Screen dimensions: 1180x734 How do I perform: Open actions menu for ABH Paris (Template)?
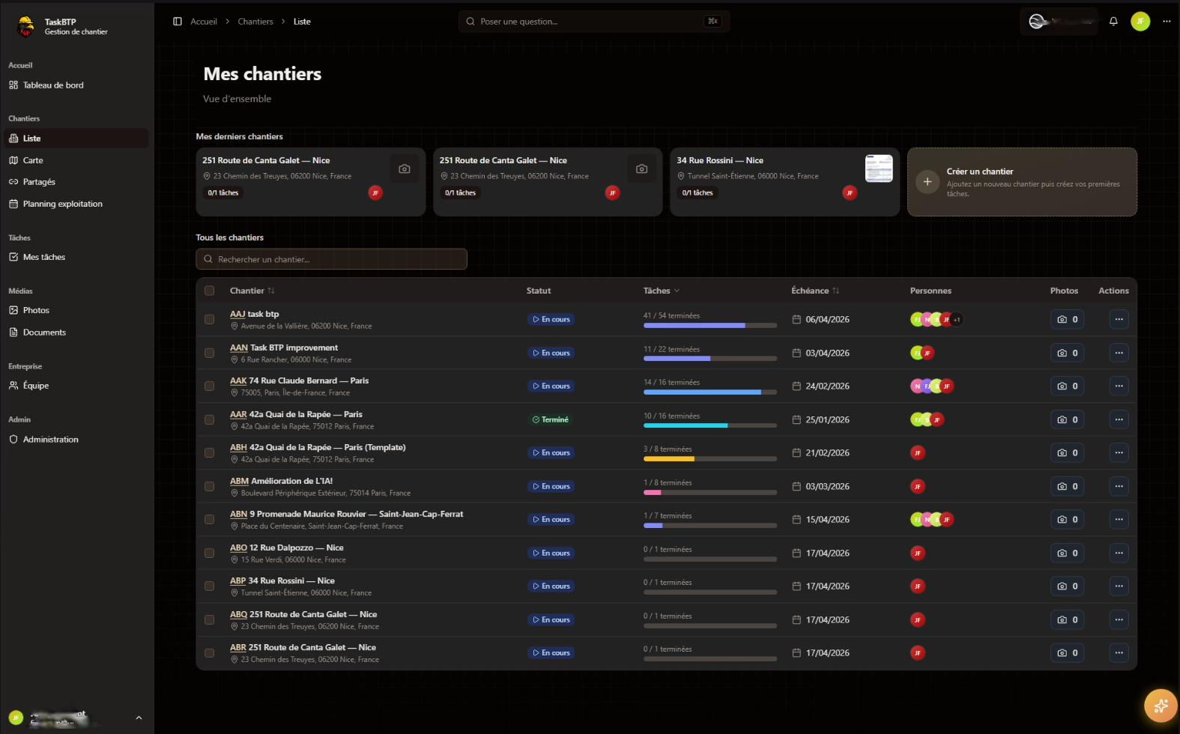click(x=1119, y=453)
